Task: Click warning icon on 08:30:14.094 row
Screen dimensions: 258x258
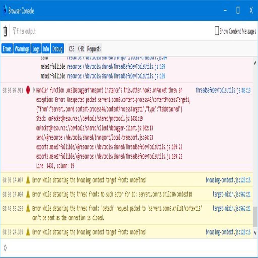Action: click(x=28, y=194)
